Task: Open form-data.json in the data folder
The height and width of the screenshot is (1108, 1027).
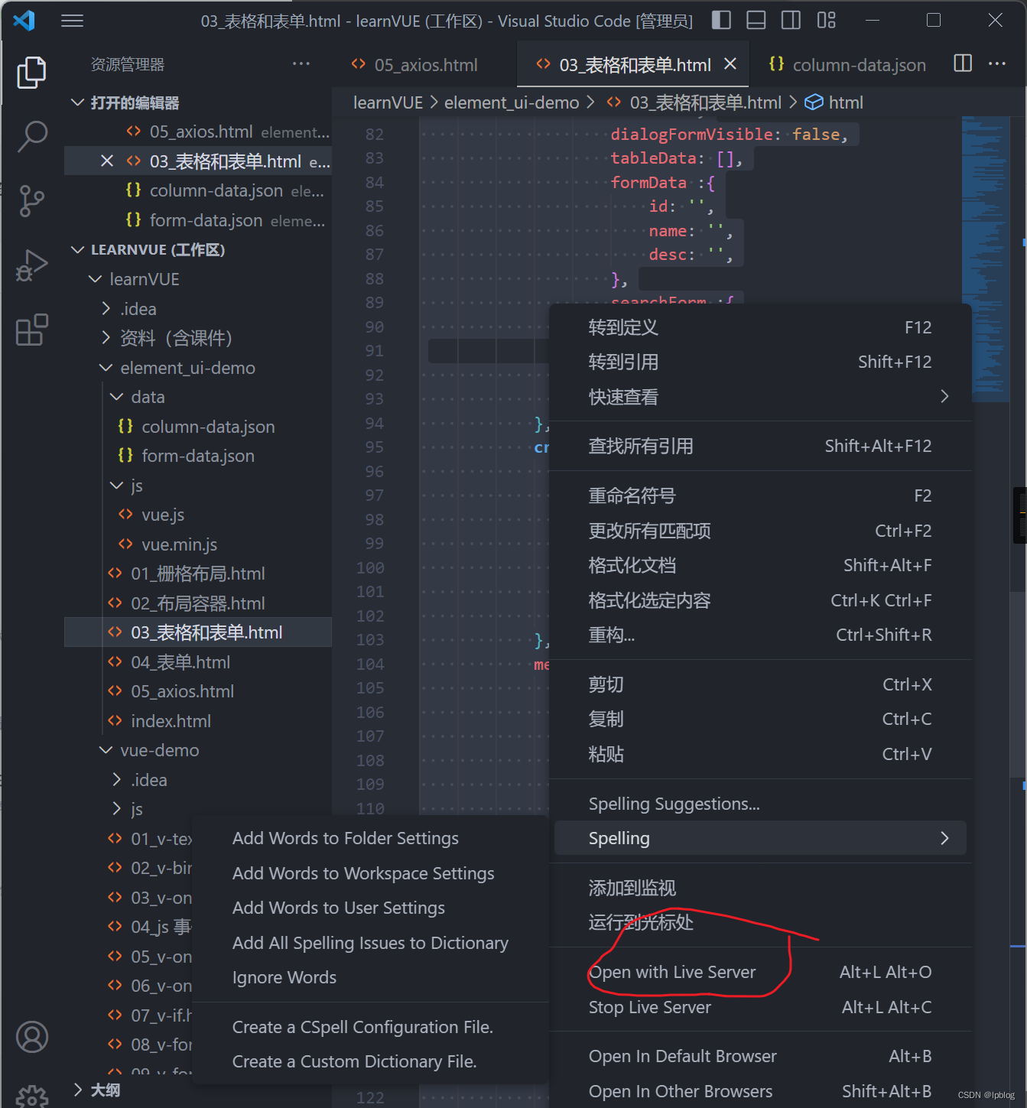Action: click(198, 456)
